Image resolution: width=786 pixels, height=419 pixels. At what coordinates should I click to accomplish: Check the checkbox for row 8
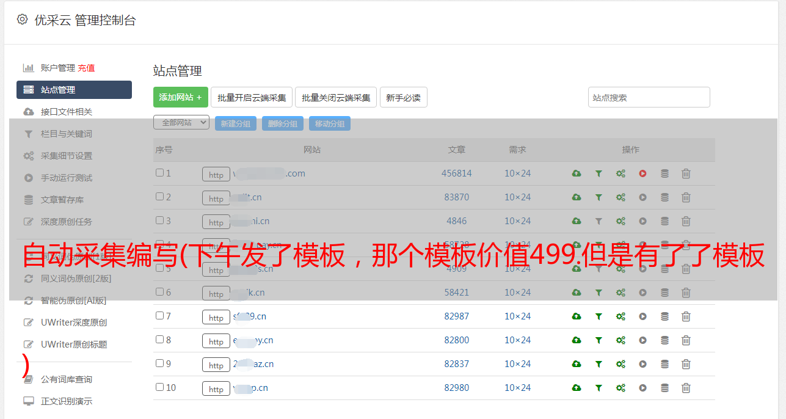[159, 340]
